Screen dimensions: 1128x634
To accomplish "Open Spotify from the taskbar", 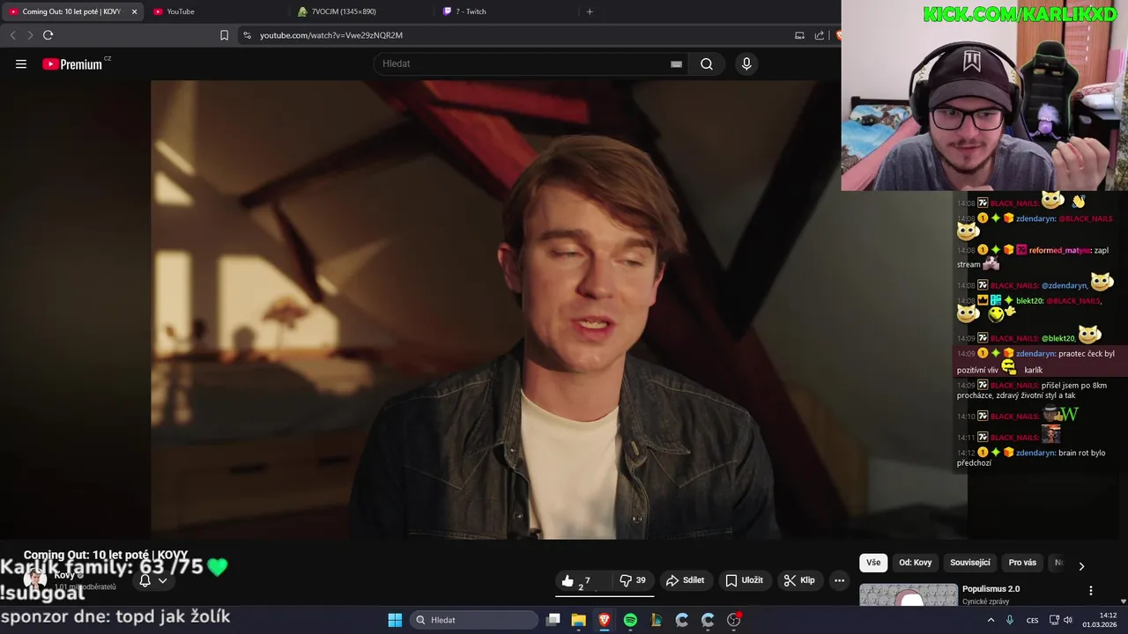I will pyautogui.click(x=630, y=620).
